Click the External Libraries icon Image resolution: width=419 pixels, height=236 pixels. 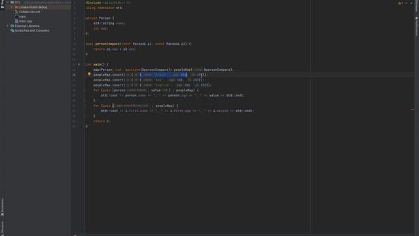[12, 26]
